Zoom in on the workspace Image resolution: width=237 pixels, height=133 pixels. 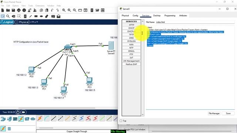[x=64, y=10]
